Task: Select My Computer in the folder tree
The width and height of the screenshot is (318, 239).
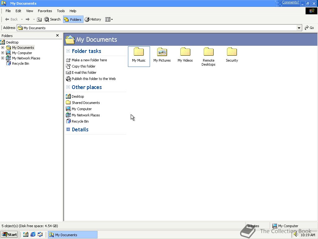Action: point(22,53)
